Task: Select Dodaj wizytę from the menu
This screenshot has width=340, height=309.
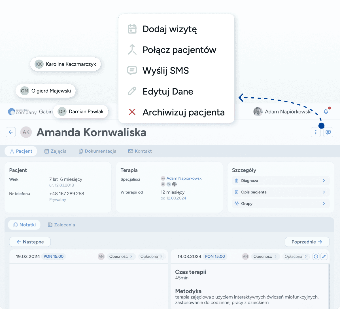Action: pos(169,29)
